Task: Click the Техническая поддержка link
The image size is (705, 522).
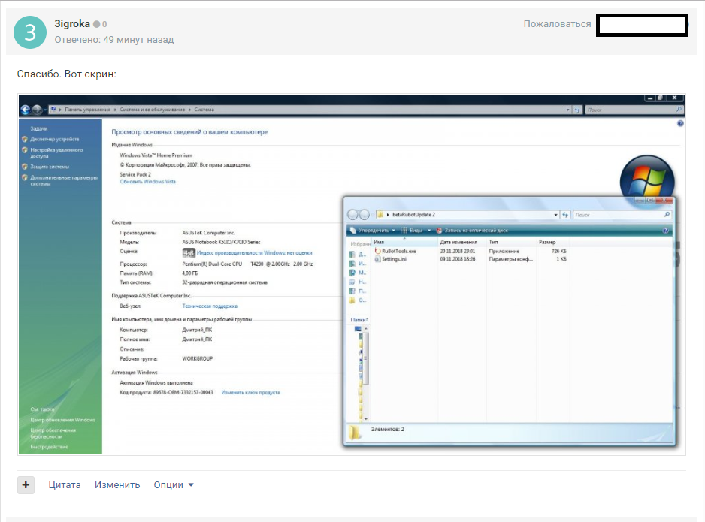Action: (210, 306)
